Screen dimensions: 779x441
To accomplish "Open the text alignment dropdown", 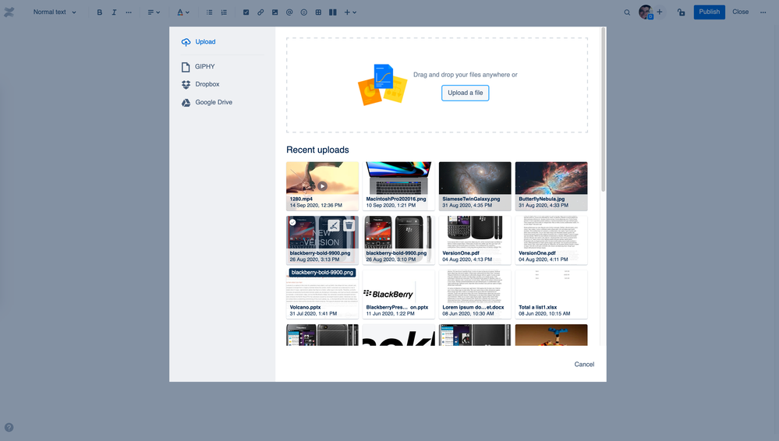I will pyautogui.click(x=154, y=12).
